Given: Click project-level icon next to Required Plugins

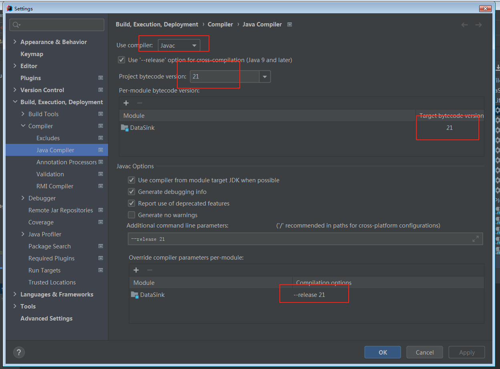Looking at the screenshot, I should pos(100,258).
